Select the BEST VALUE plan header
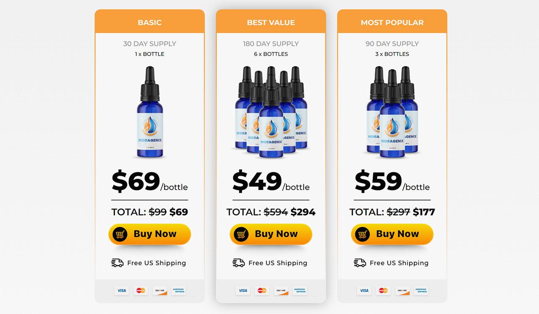 pyautogui.click(x=271, y=22)
